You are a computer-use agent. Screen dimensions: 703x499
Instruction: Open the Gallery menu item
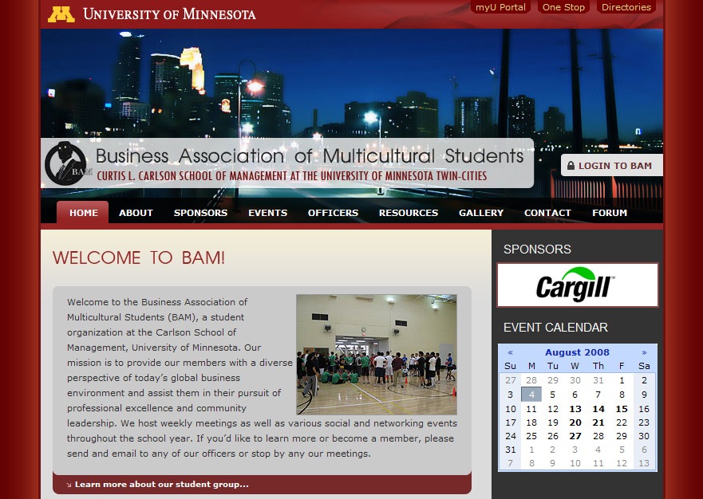pyautogui.click(x=481, y=213)
